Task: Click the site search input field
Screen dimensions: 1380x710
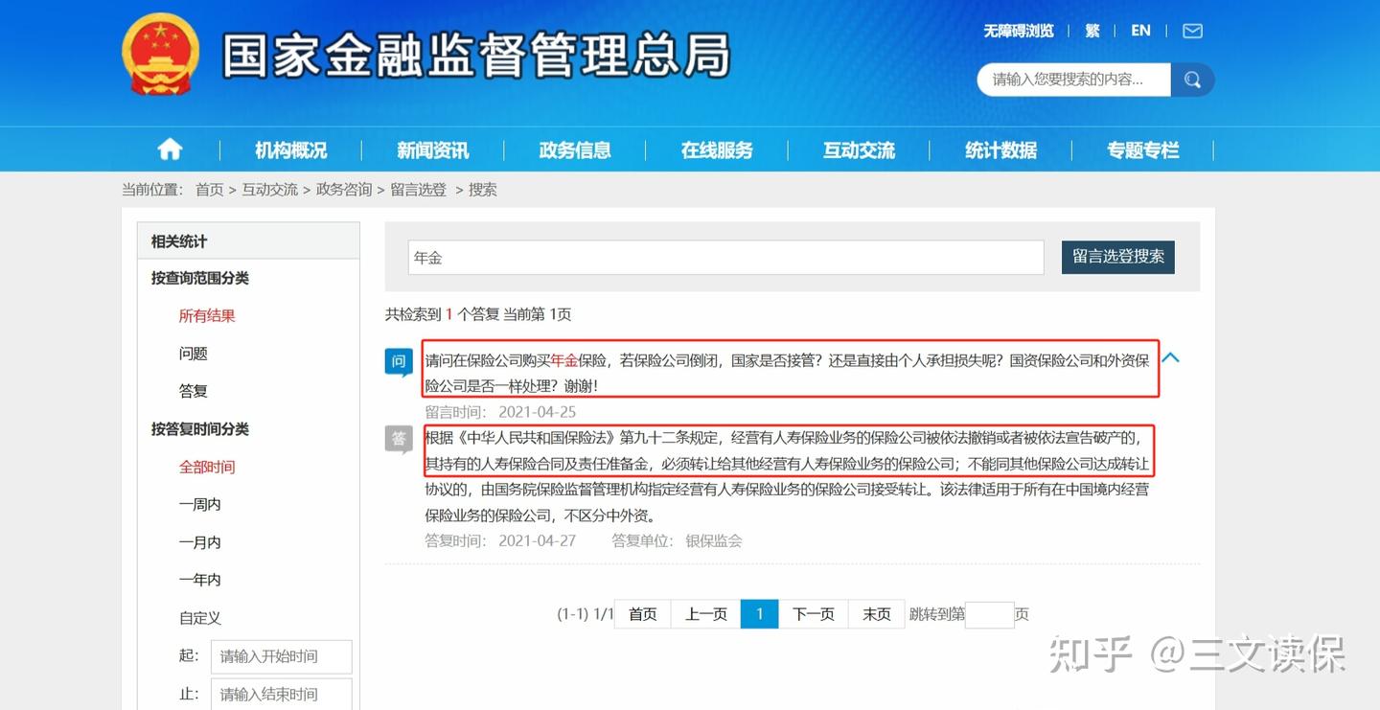Action: 1074,80
